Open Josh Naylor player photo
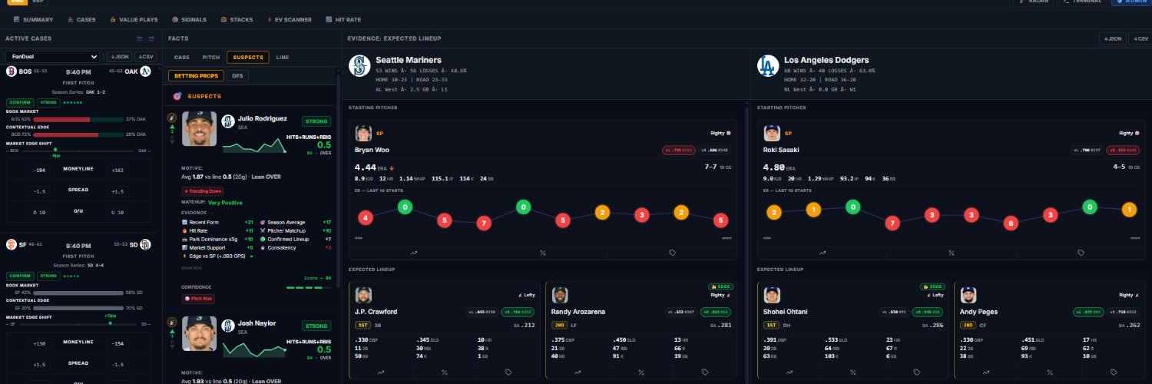 [x=200, y=334]
